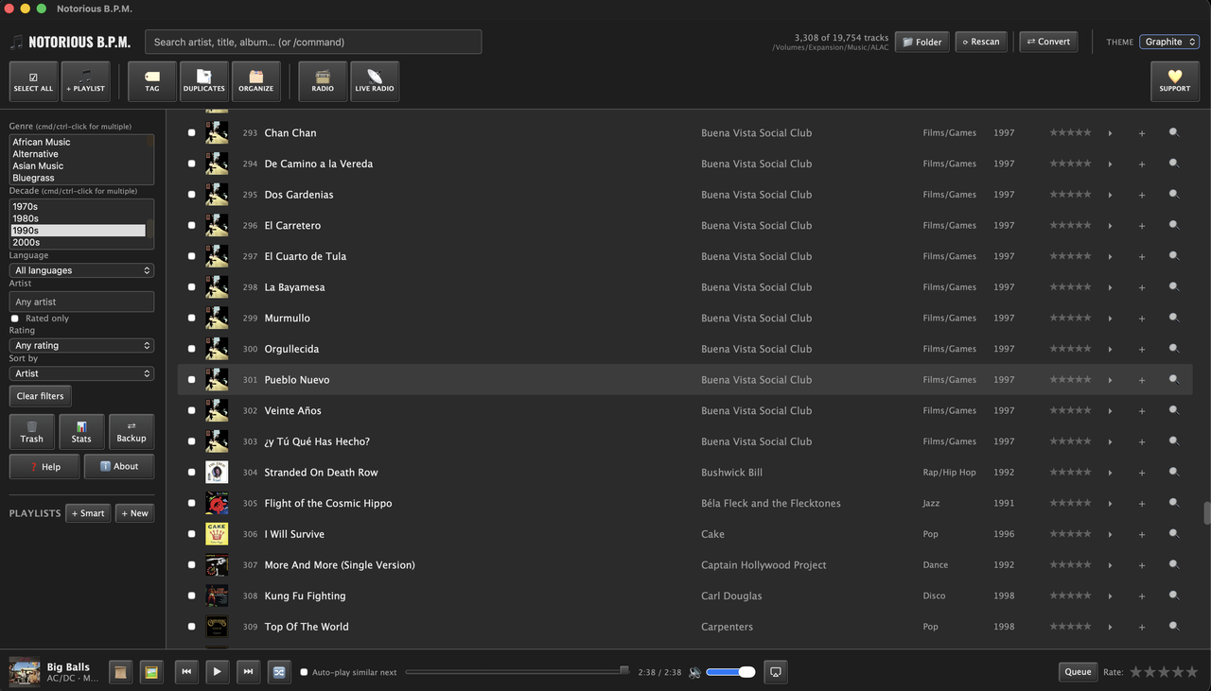Screen dimensions: 1211x691
Task: Toggle shuffle playback
Action: pyautogui.click(x=279, y=672)
